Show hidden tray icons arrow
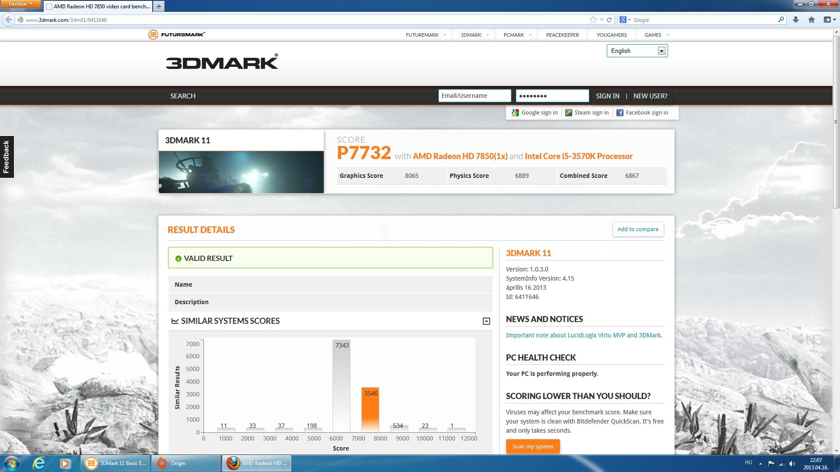The width and height of the screenshot is (840, 472). [x=760, y=463]
